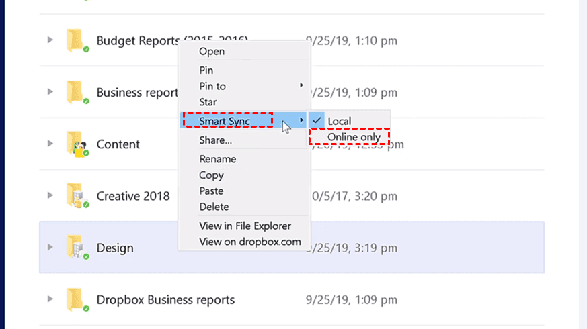Click the Creative 2018 folder icon

click(75, 196)
